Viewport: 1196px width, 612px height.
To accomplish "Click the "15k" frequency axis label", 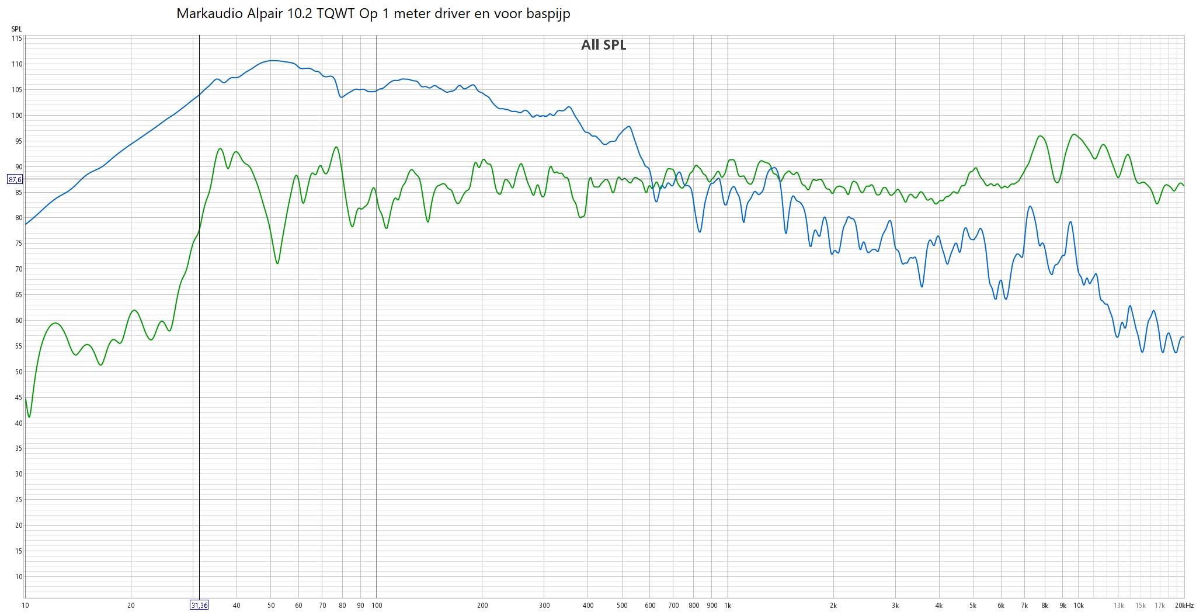I will (x=1141, y=606).
